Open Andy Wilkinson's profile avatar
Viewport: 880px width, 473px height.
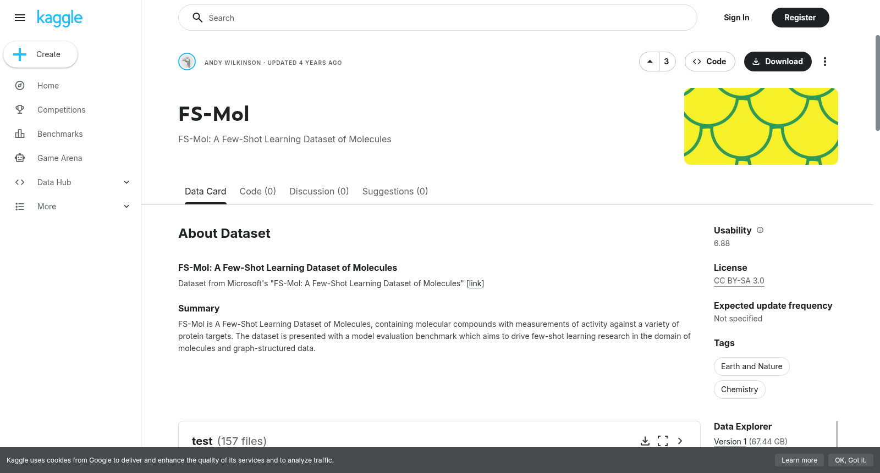tap(187, 62)
